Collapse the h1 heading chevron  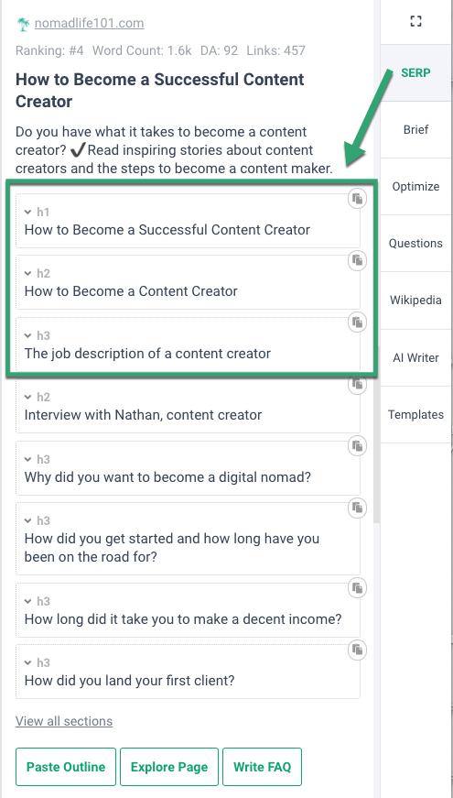(x=28, y=212)
